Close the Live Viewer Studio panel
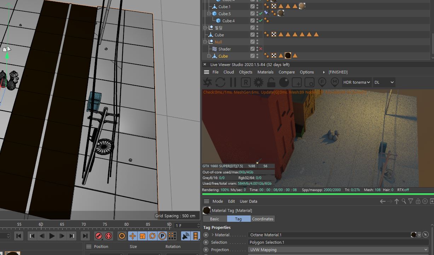Image resolution: width=434 pixels, height=255 pixels. pos(205,65)
